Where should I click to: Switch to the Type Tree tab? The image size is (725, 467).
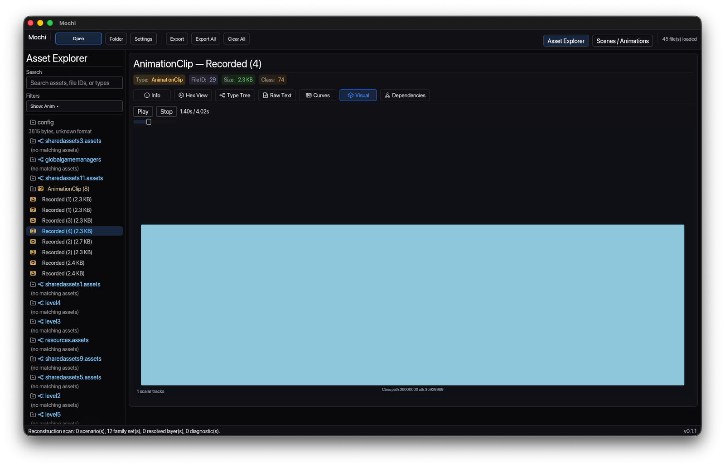[x=235, y=95]
